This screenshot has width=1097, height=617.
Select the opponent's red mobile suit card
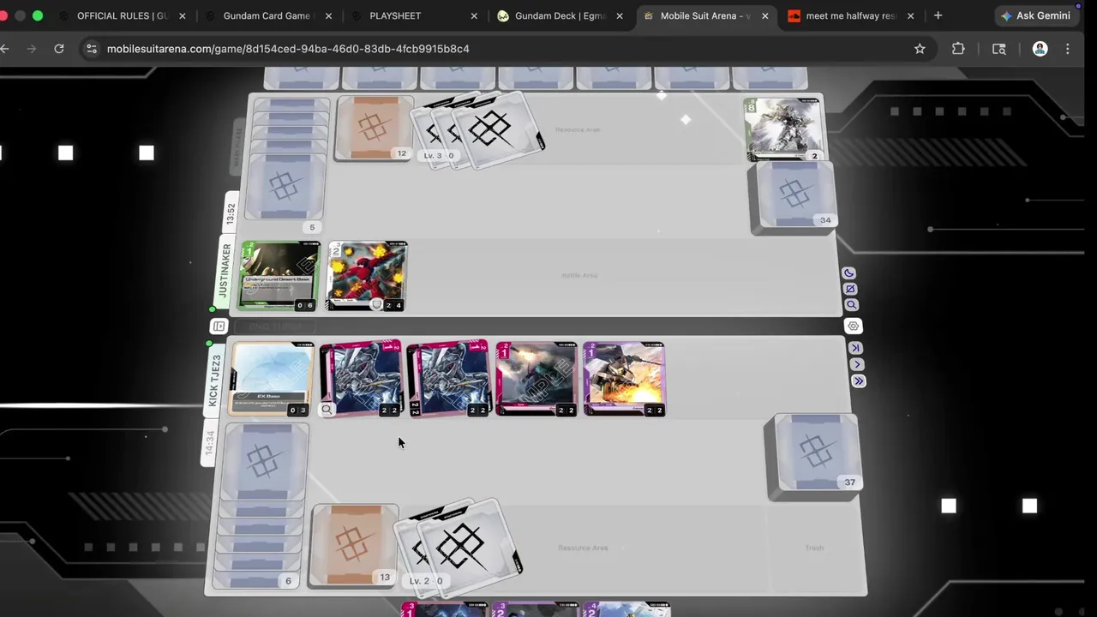[x=368, y=276]
